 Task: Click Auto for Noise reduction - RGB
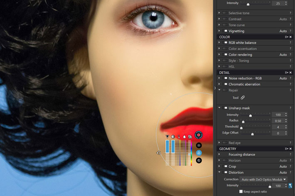283,78
